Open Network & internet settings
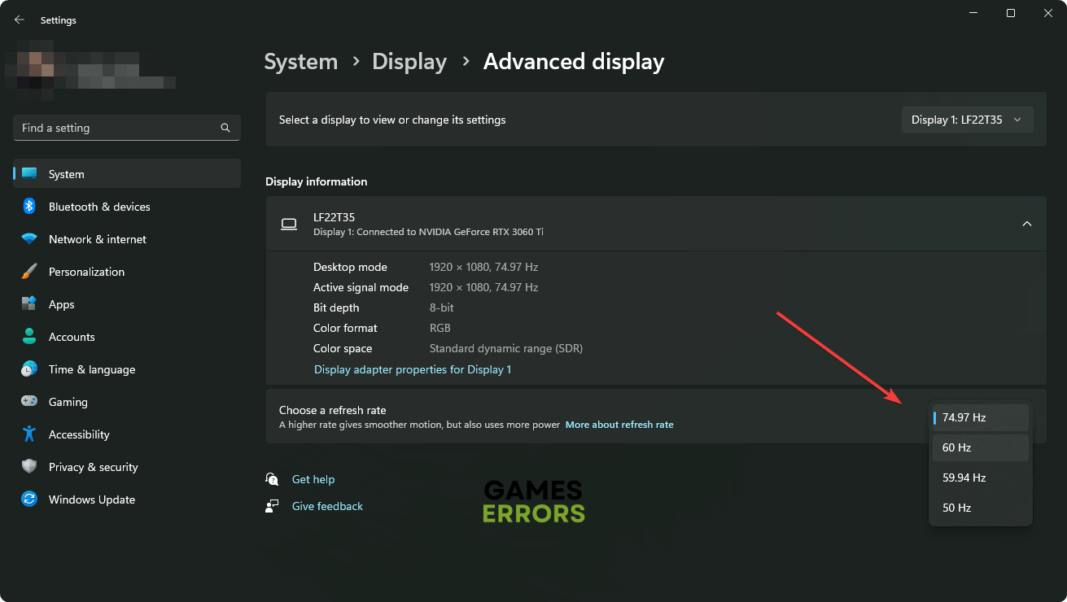 pos(29,239)
